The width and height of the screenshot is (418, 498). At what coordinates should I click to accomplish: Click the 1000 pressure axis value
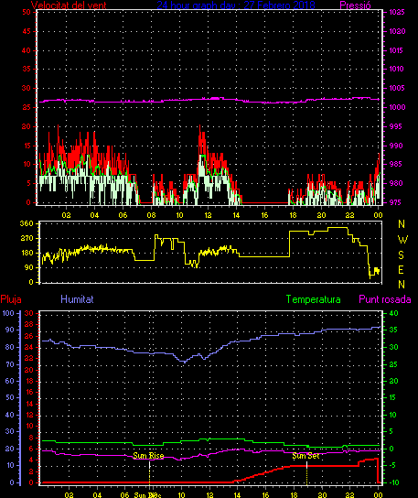tap(397, 107)
